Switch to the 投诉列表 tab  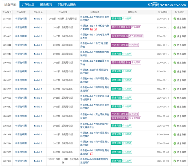10,5
